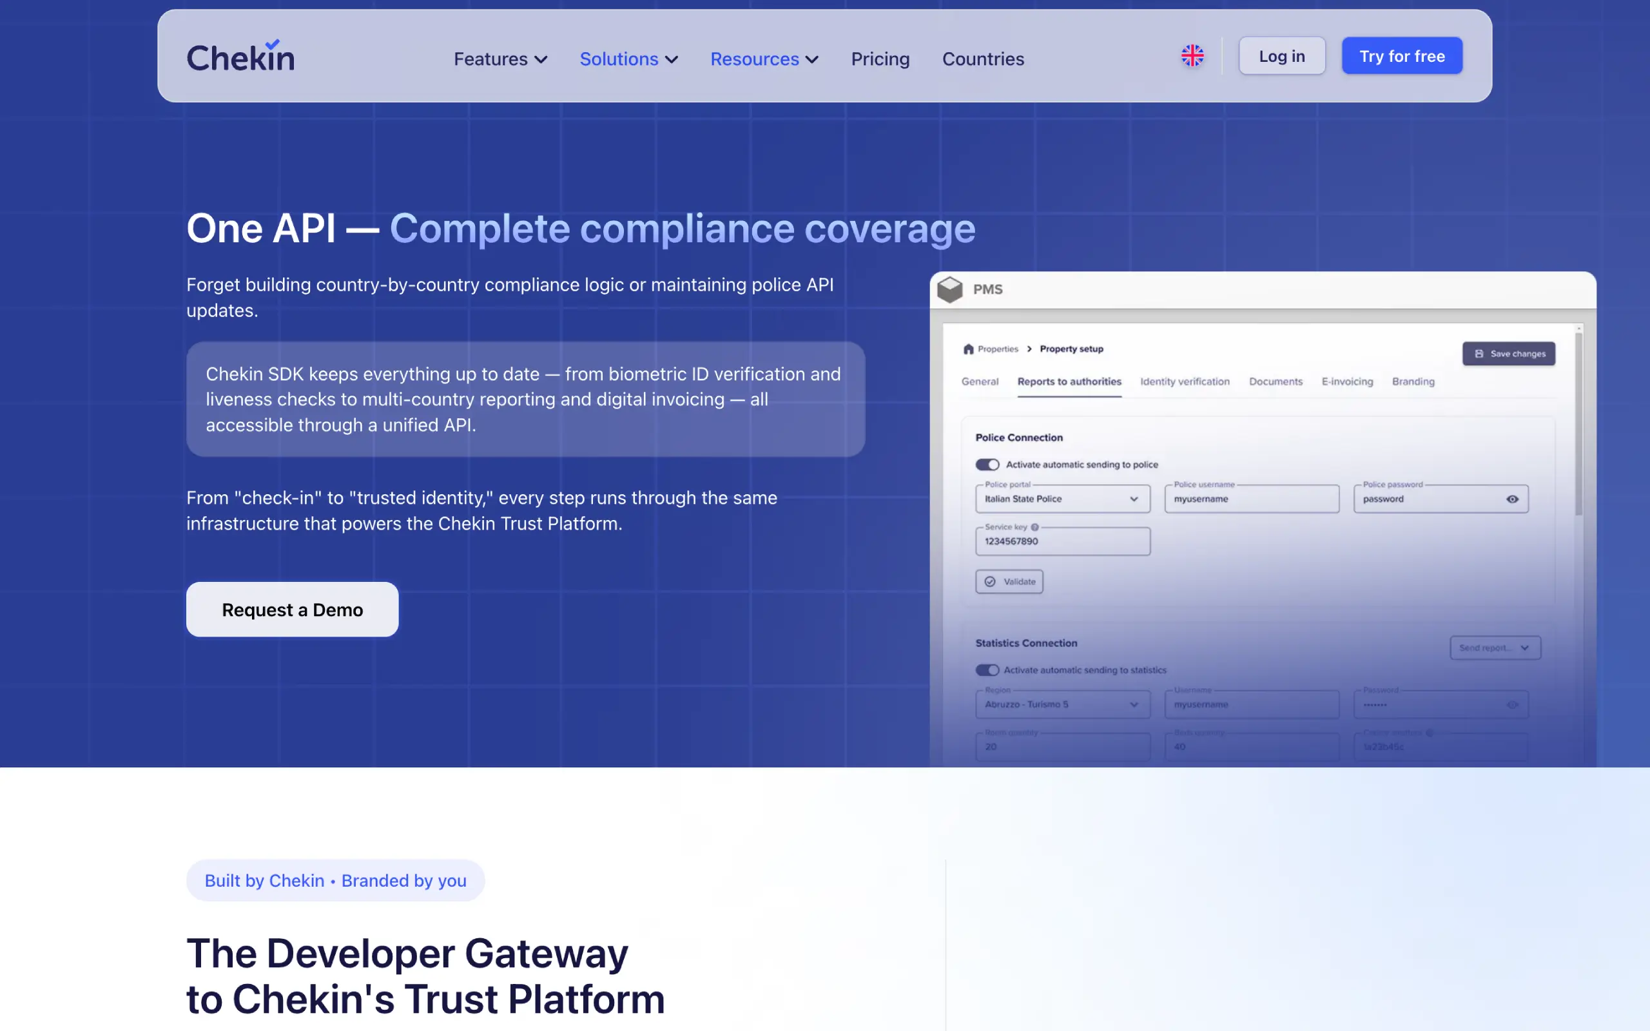Viewport: 1650px width, 1031px height.
Task: Switch to the Documents tab
Action: (1276, 382)
